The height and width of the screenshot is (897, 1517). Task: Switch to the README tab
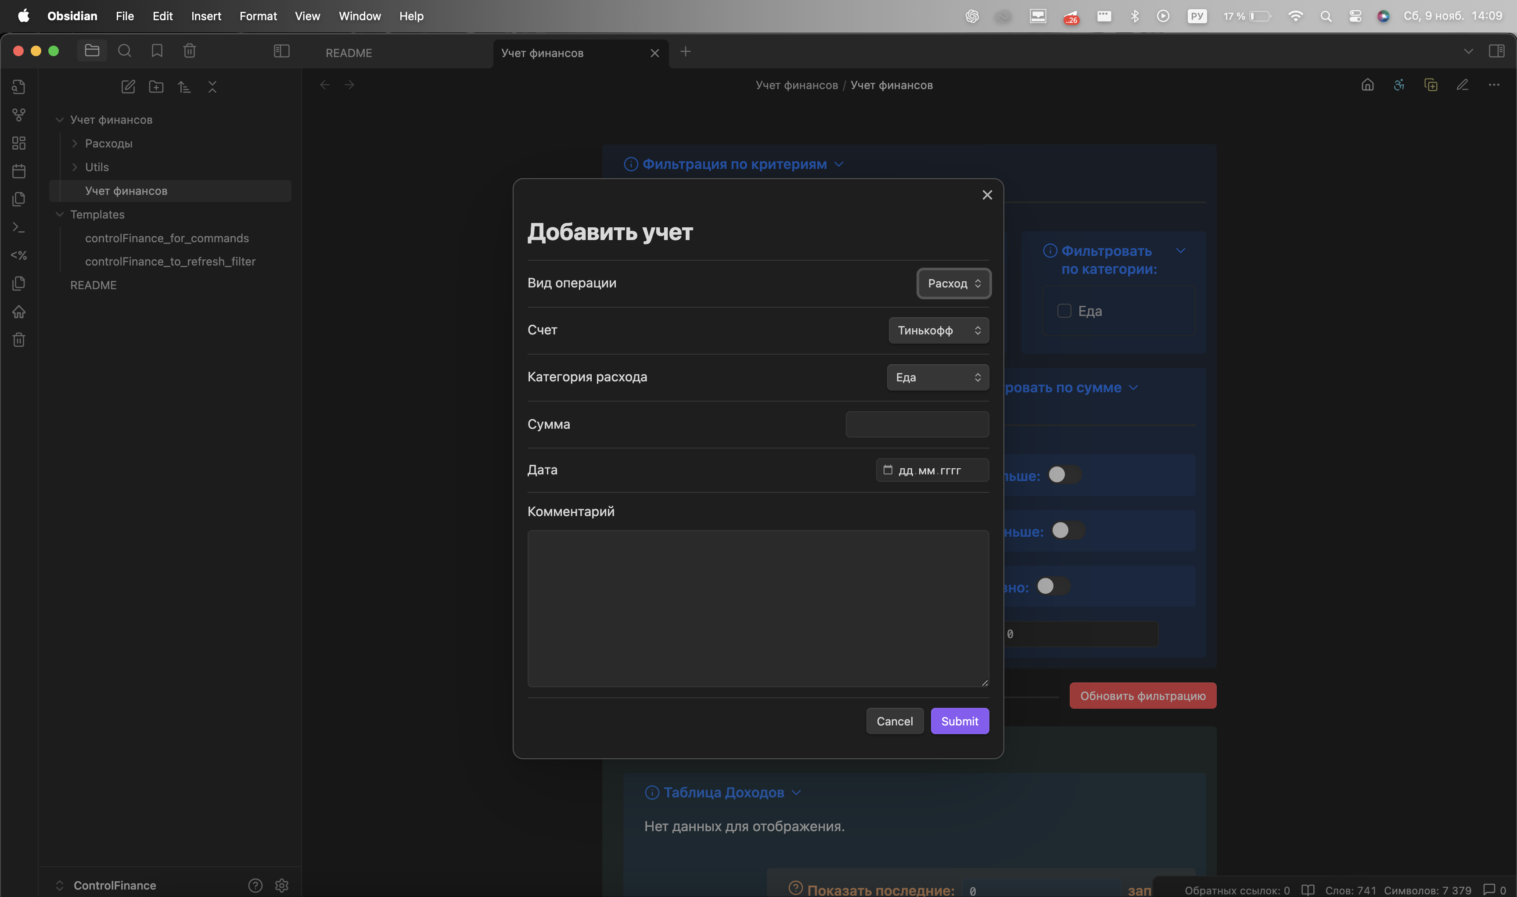coord(349,53)
